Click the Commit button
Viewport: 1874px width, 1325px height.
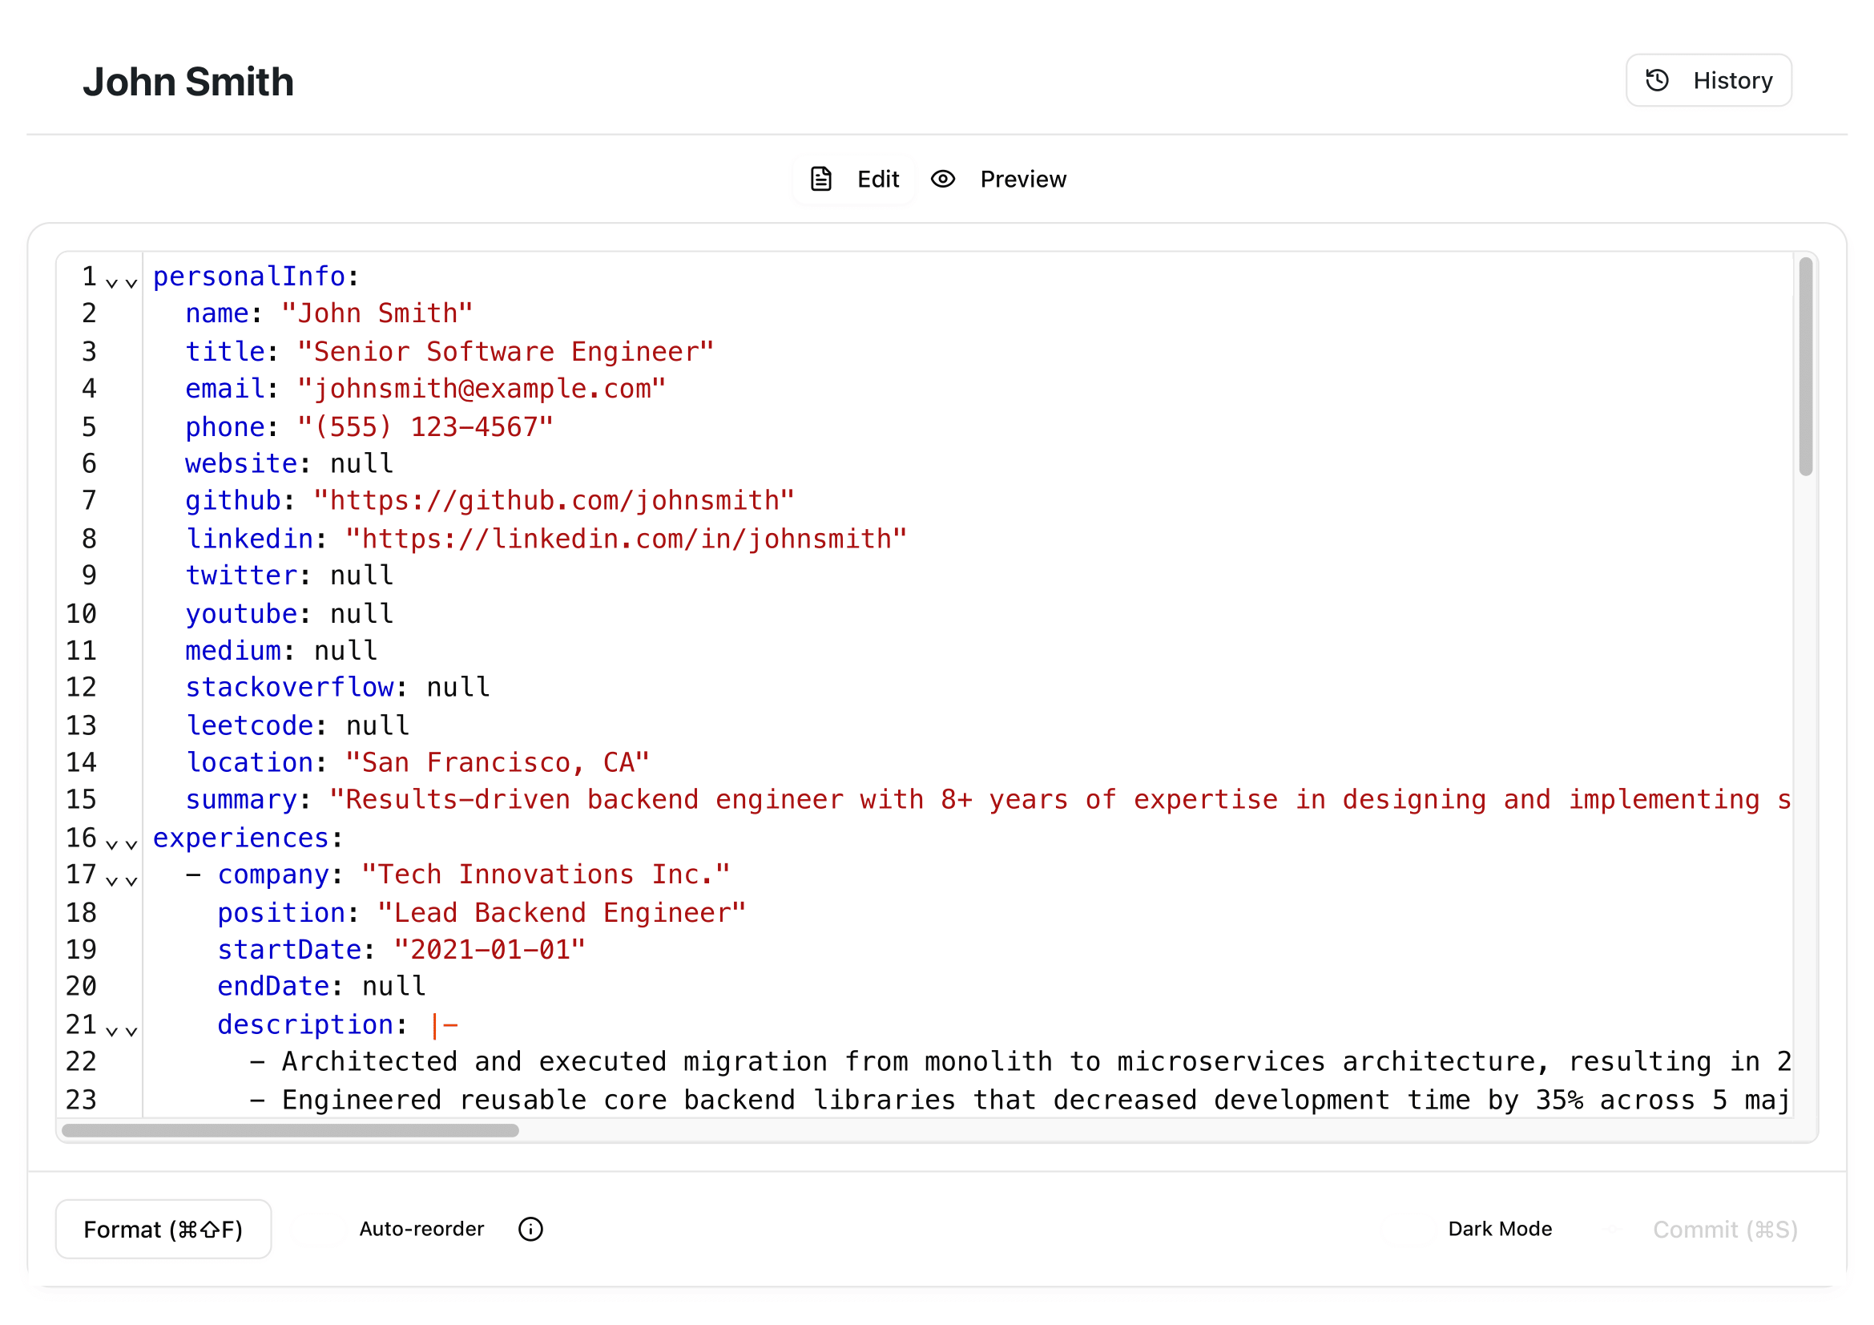click(x=1725, y=1229)
